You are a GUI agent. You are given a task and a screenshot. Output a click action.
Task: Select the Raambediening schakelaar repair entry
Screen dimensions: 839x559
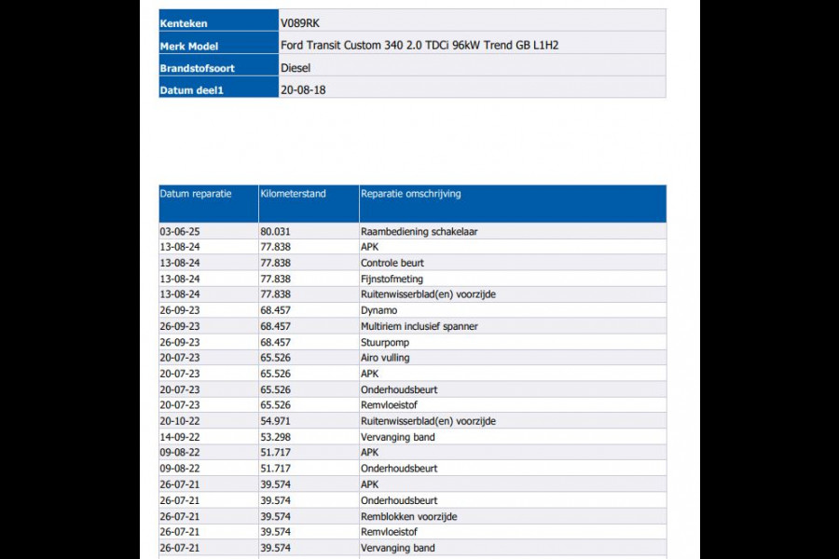click(x=419, y=231)
